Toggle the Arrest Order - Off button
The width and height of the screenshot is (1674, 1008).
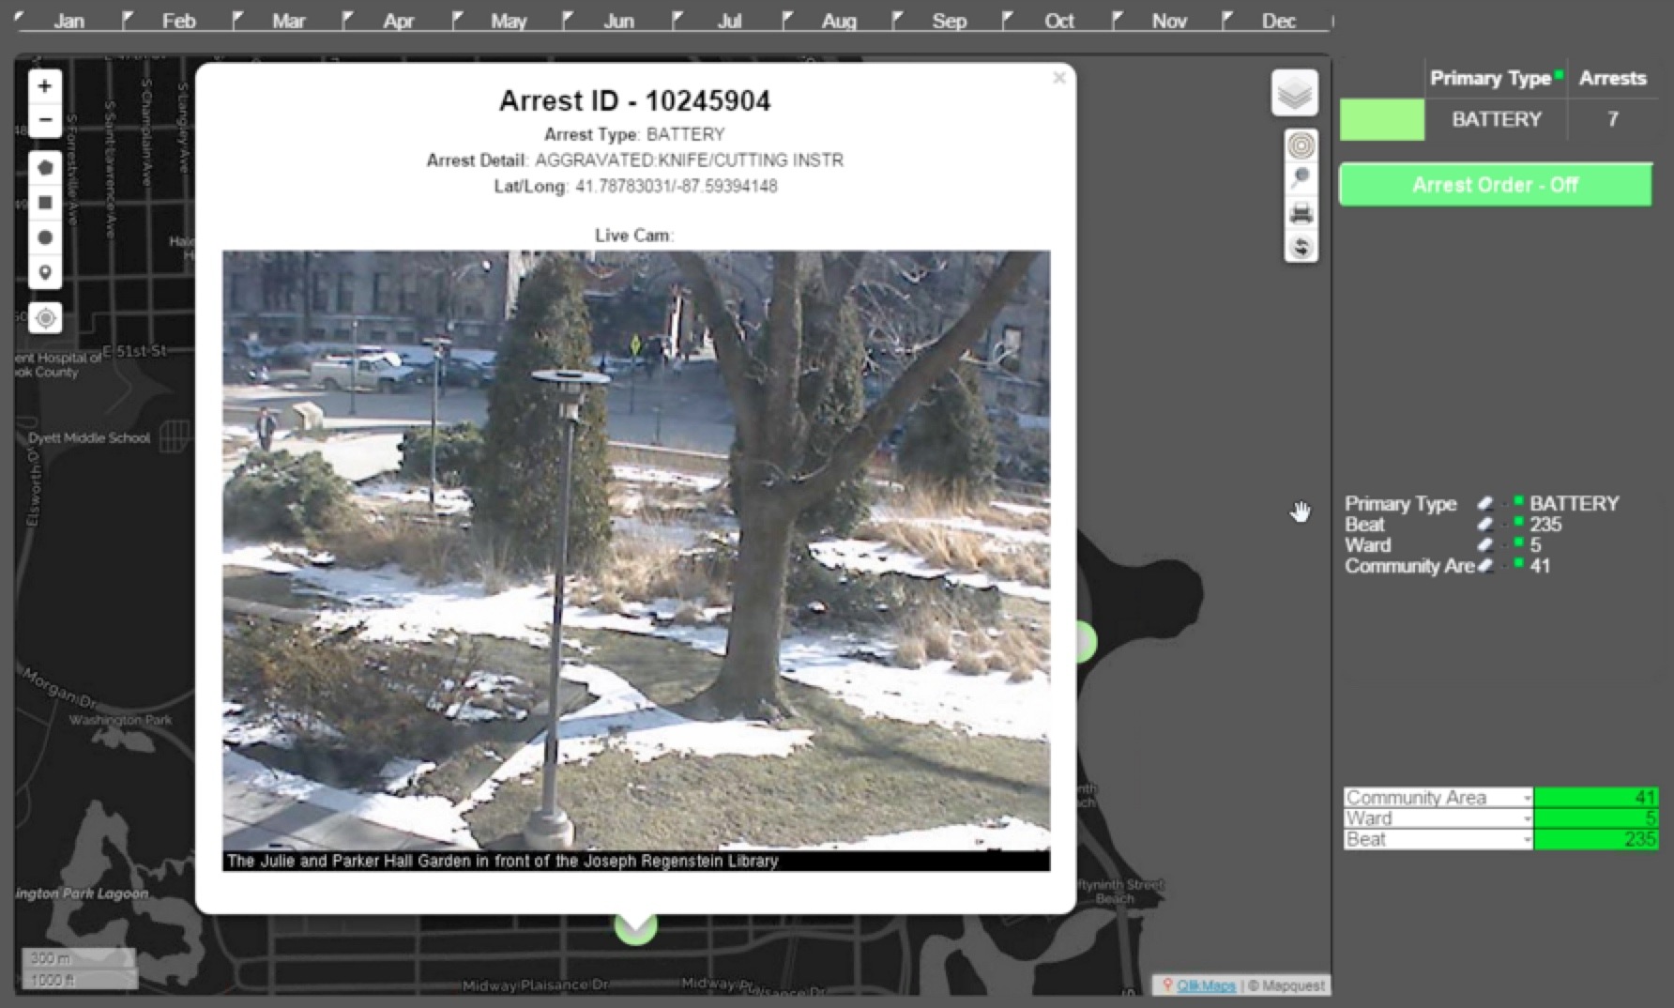[x=1495, y=185]
